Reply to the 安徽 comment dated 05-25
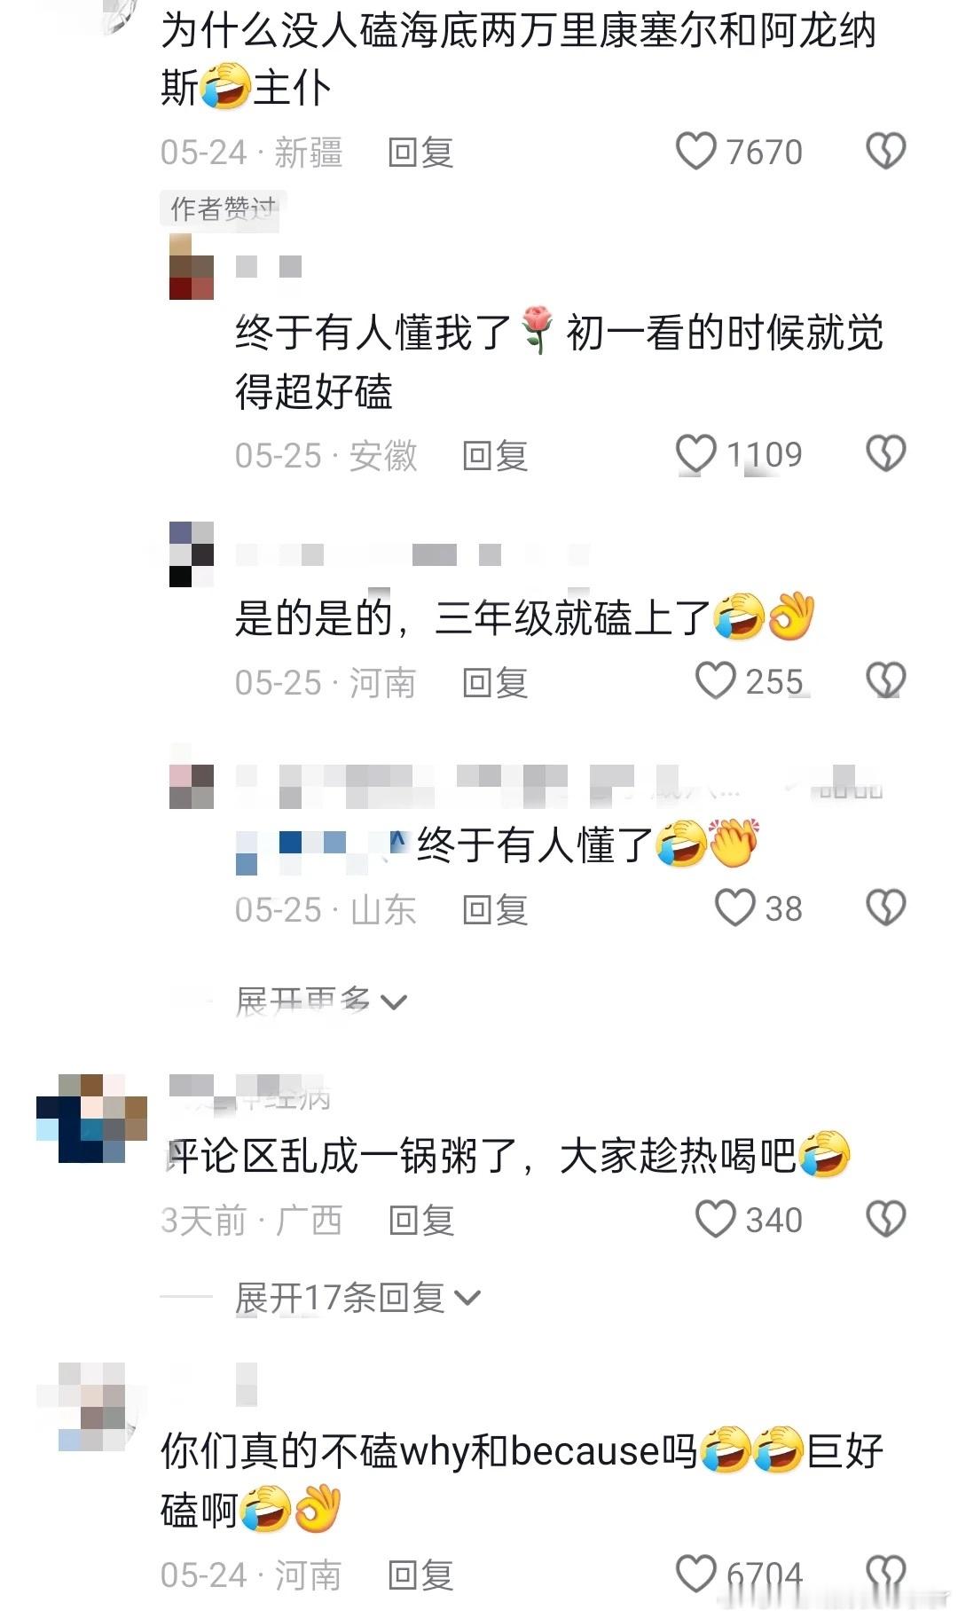The width and height of the screenshot is (958, 1618). pos(495,455)
